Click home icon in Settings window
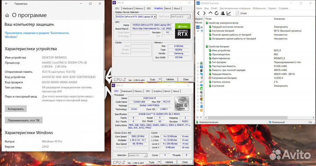Screen dimensions: 316x166 [x=7, y=15]
